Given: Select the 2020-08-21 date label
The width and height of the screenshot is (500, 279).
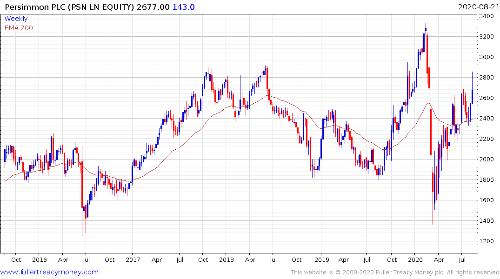Looking at the screenshot, I should coord(479,7).
